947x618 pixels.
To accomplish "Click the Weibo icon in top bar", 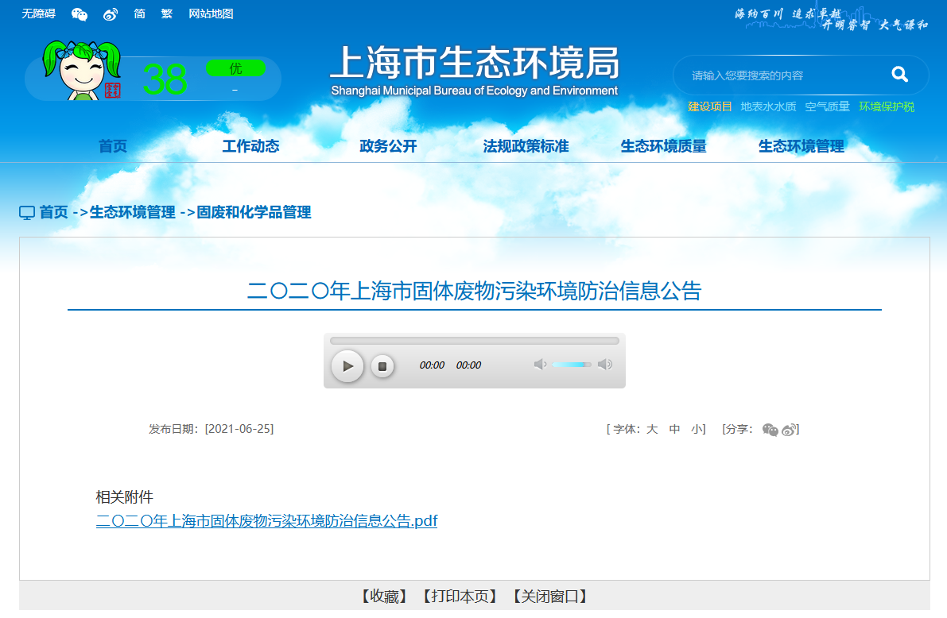I will pyautogui.click(x=111, y=14).
